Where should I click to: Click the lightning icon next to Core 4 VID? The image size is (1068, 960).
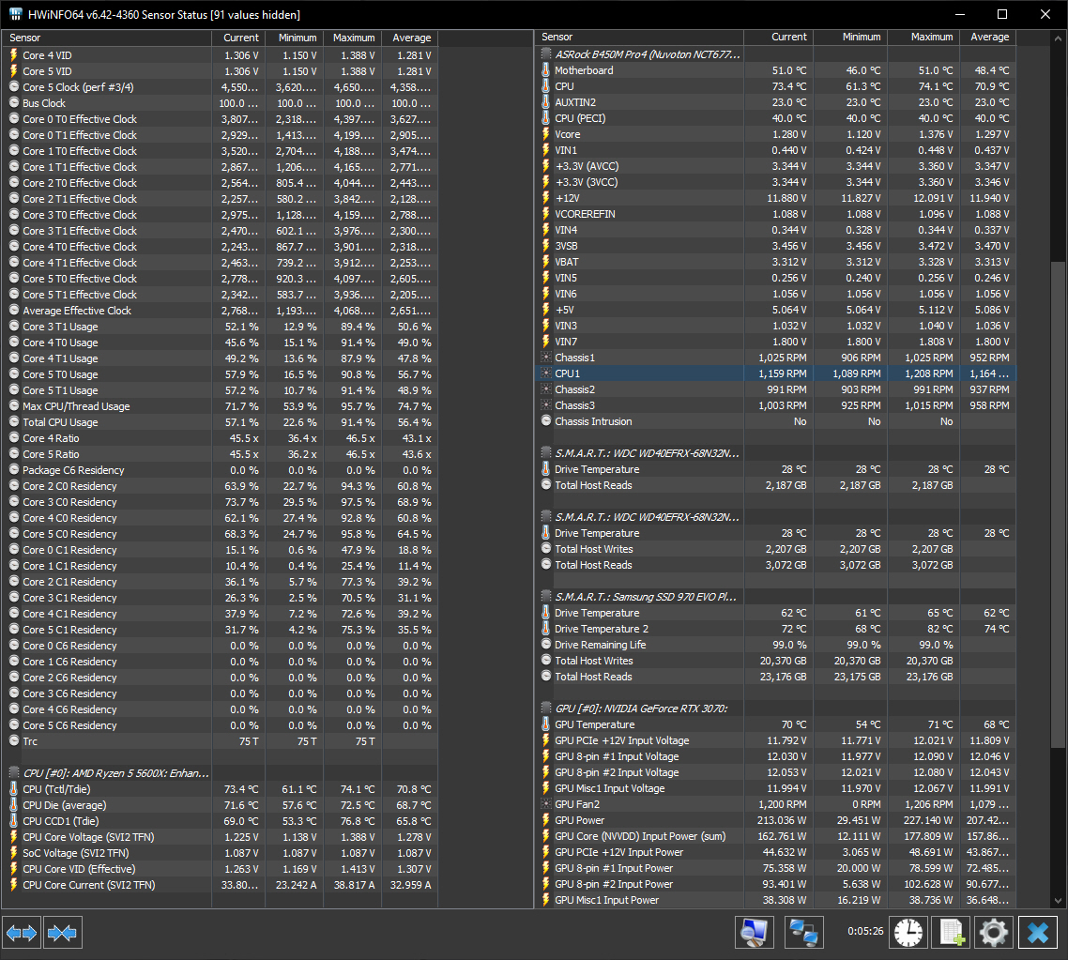[x=14, y=55]
